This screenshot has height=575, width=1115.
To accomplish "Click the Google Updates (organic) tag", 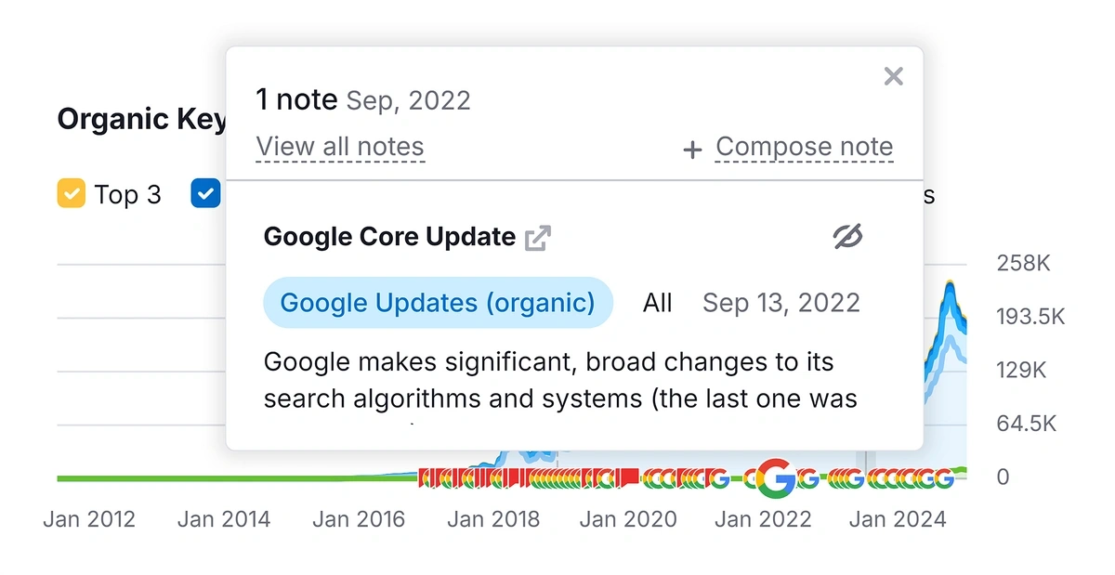I will coord(438,303).
